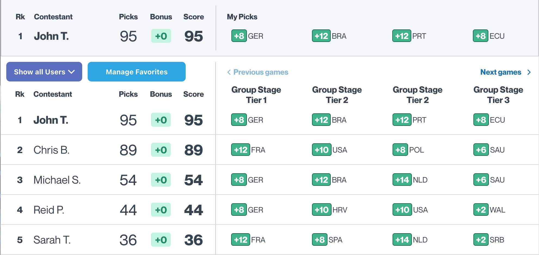Select Chris B.'s +12 FRA pick badge

(x=248, y=150)
